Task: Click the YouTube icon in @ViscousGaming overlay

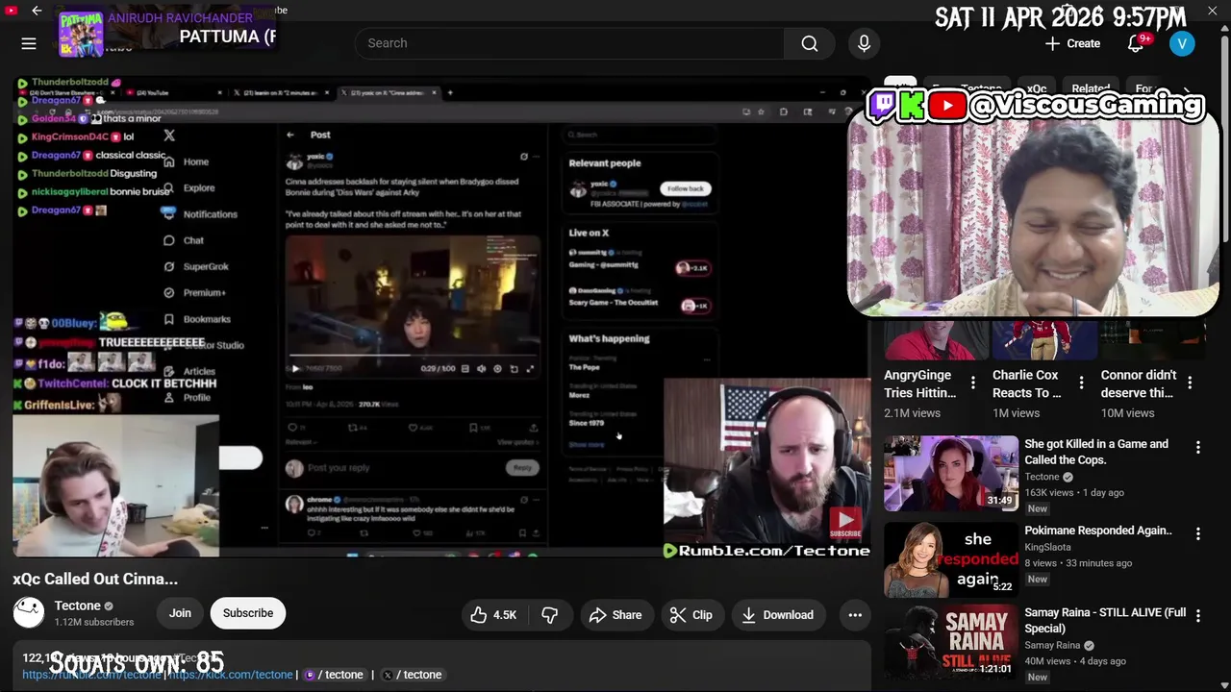Action: tap(947, 105)
